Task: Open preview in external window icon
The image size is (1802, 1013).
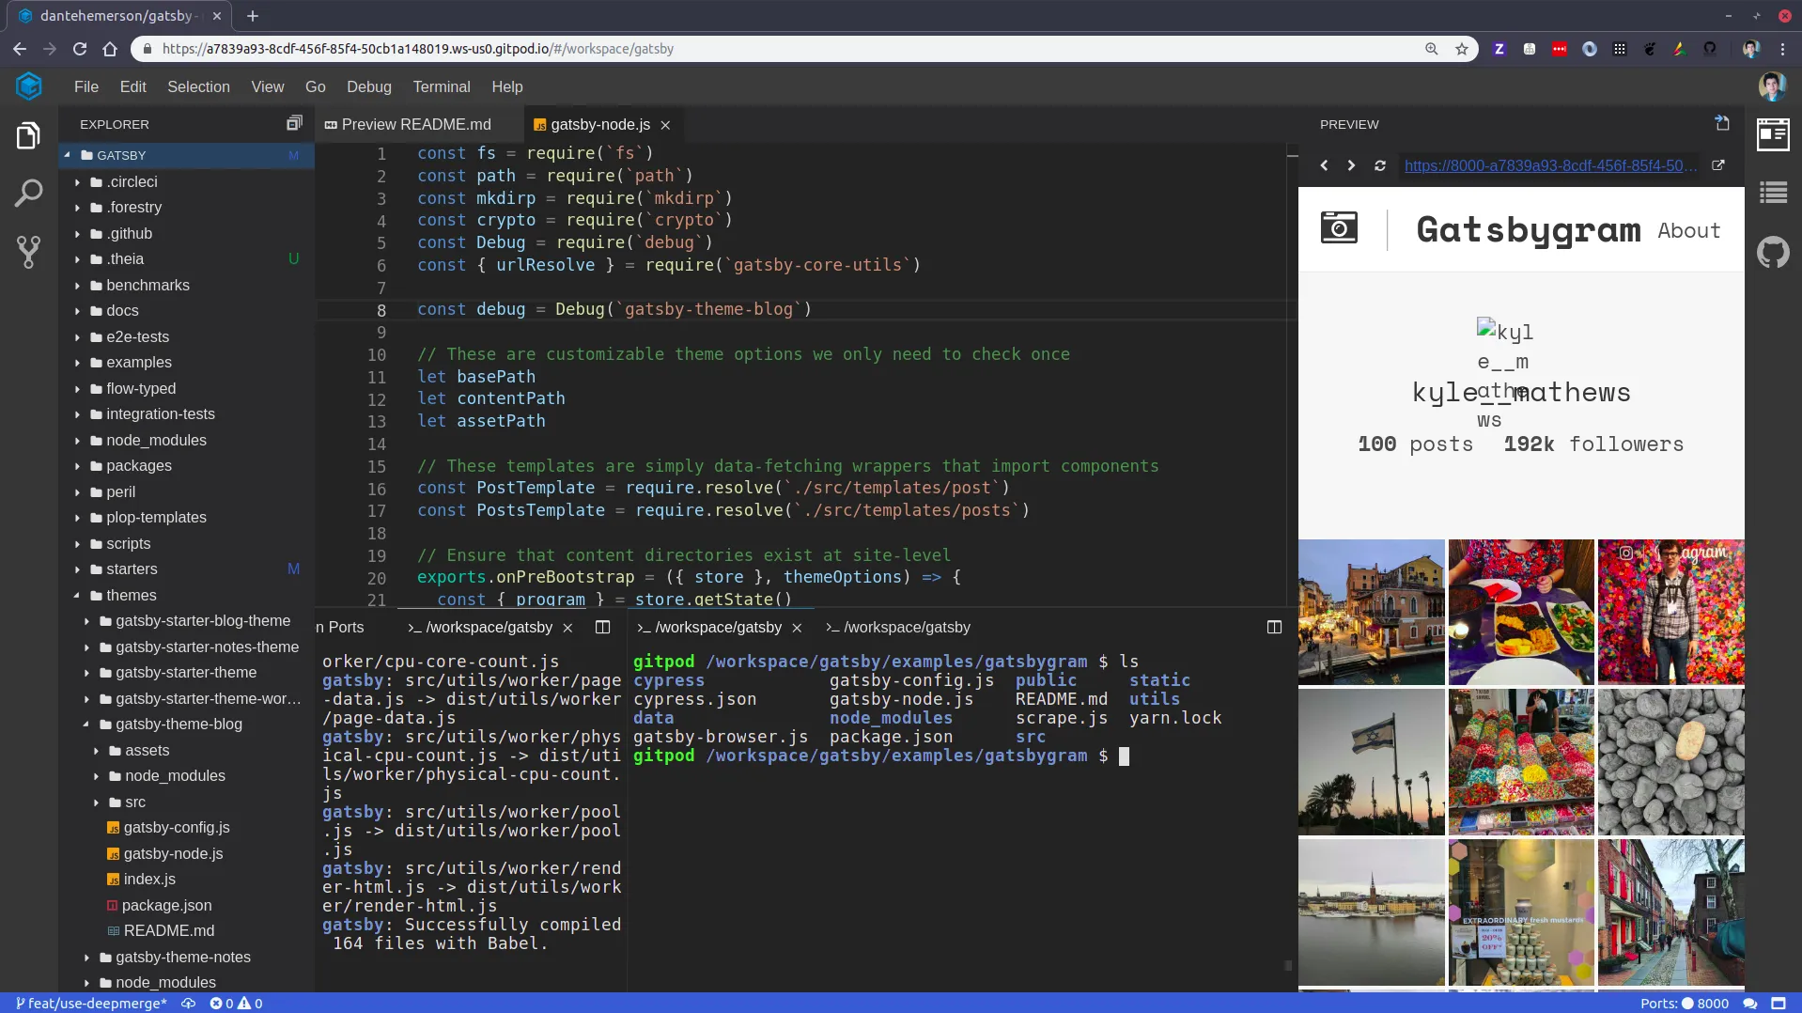Action: click(1718, 165)
